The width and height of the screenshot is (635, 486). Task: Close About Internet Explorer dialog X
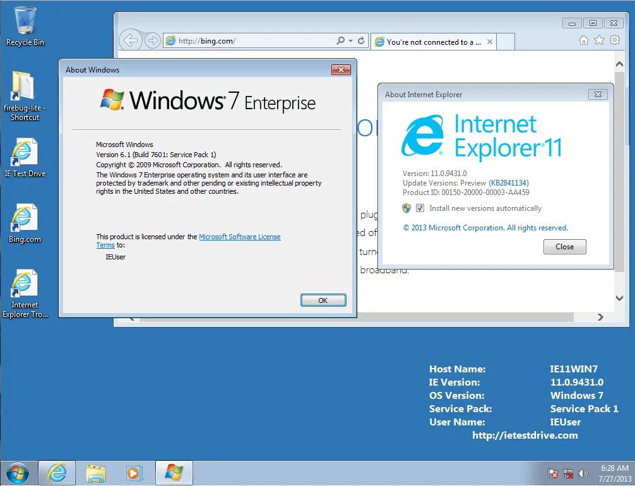coord(598,95)
